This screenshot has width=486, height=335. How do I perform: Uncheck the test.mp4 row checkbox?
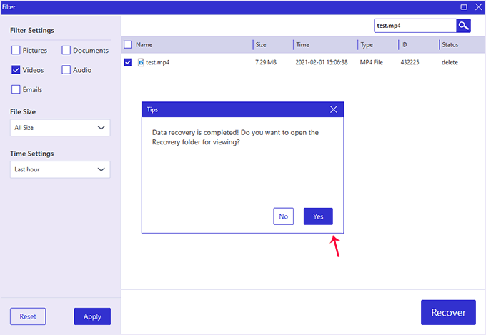(x=128, y=62)
